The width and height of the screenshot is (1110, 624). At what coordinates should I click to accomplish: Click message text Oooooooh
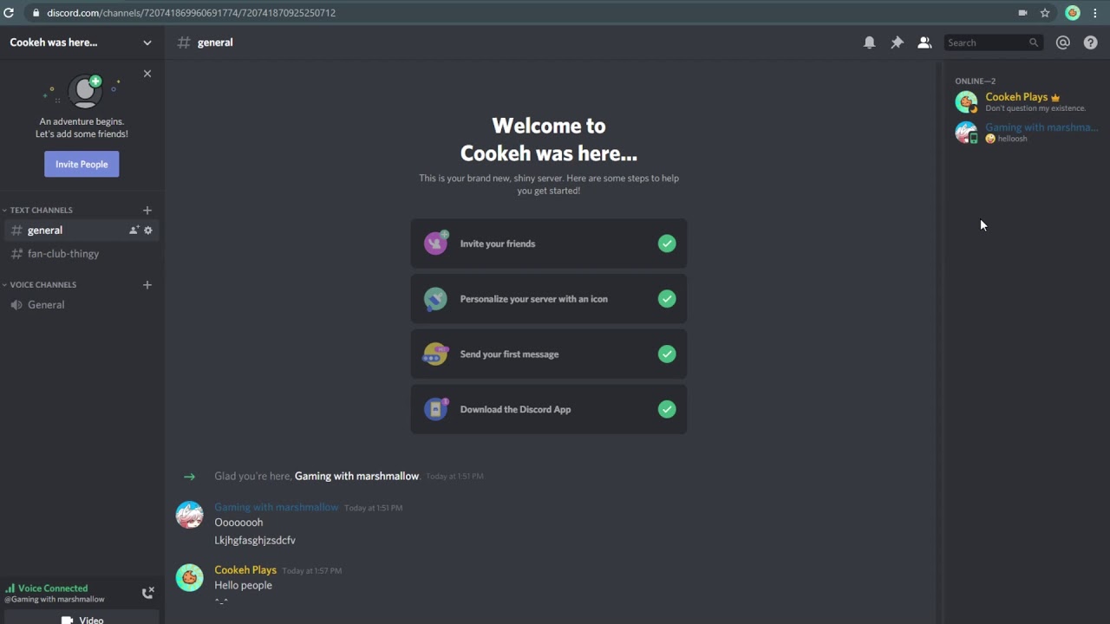(x=238, y=523)
